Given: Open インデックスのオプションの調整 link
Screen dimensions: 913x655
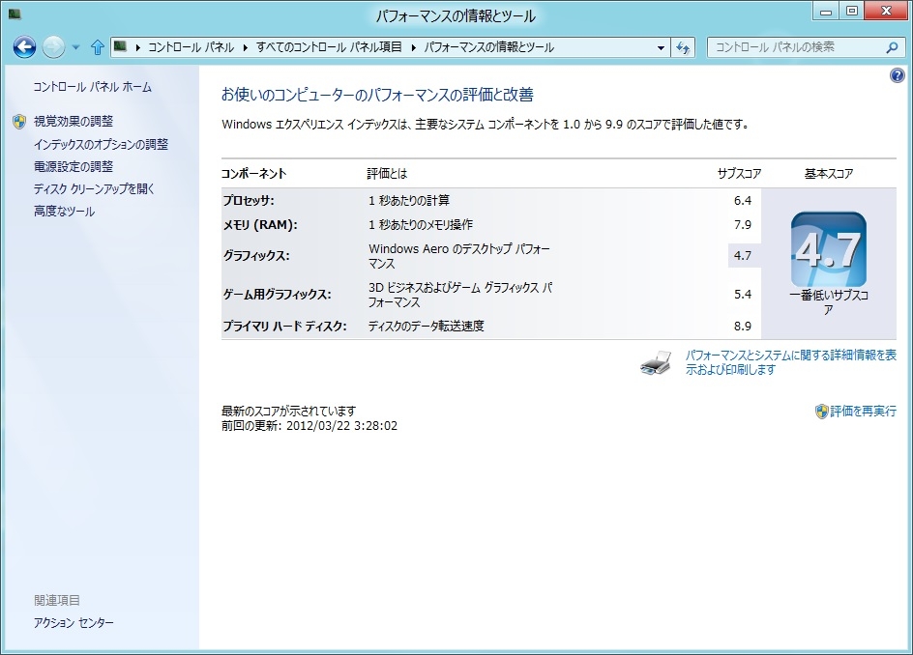Looking at the screenshot, I should (x=101, y=144).
